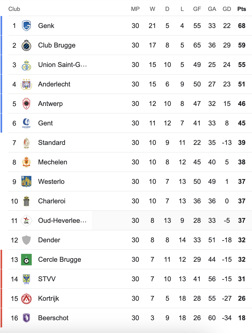252x333 pixels.
Task: Click the Westerlo blue-yellow crest icon
Action: (x=26, y=181)
